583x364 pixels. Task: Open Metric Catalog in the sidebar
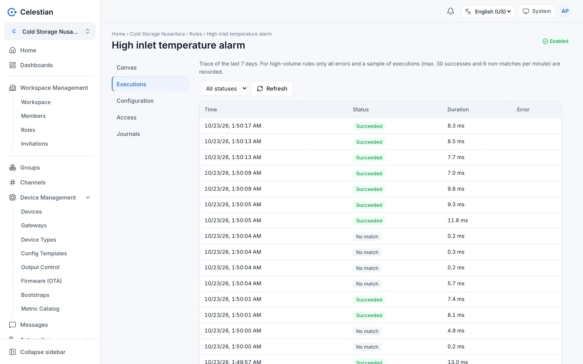coord(40,309)
